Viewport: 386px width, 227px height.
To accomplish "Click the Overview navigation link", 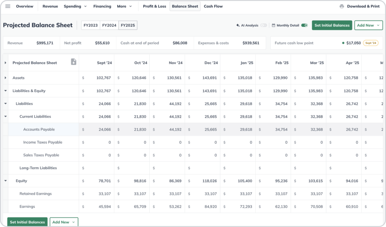I will [x=25, y=6].
